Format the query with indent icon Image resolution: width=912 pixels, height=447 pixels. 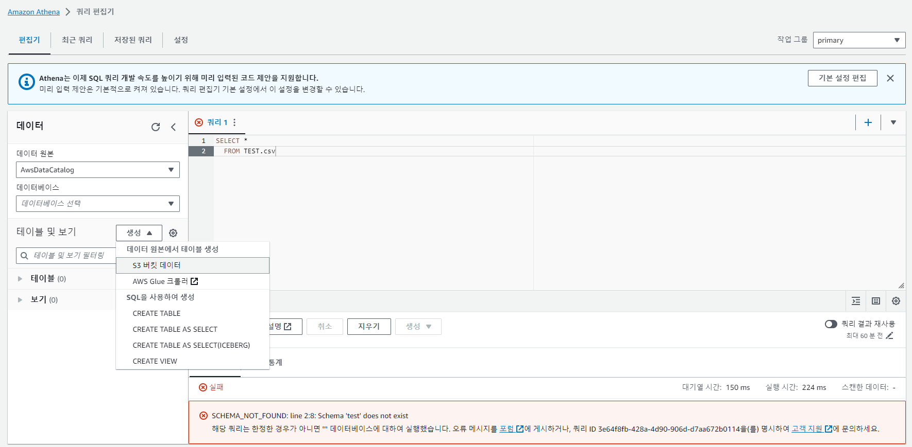[x=856, y=301]
